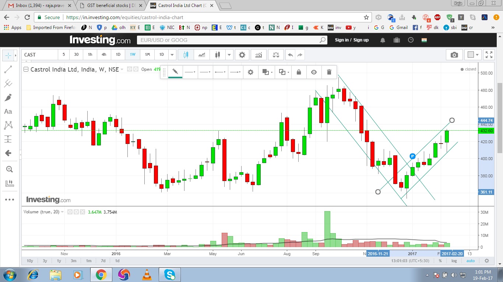Activate the zoom-in magnifier tool
Viewport: 503px width, 282px height.
pos(9,169)
